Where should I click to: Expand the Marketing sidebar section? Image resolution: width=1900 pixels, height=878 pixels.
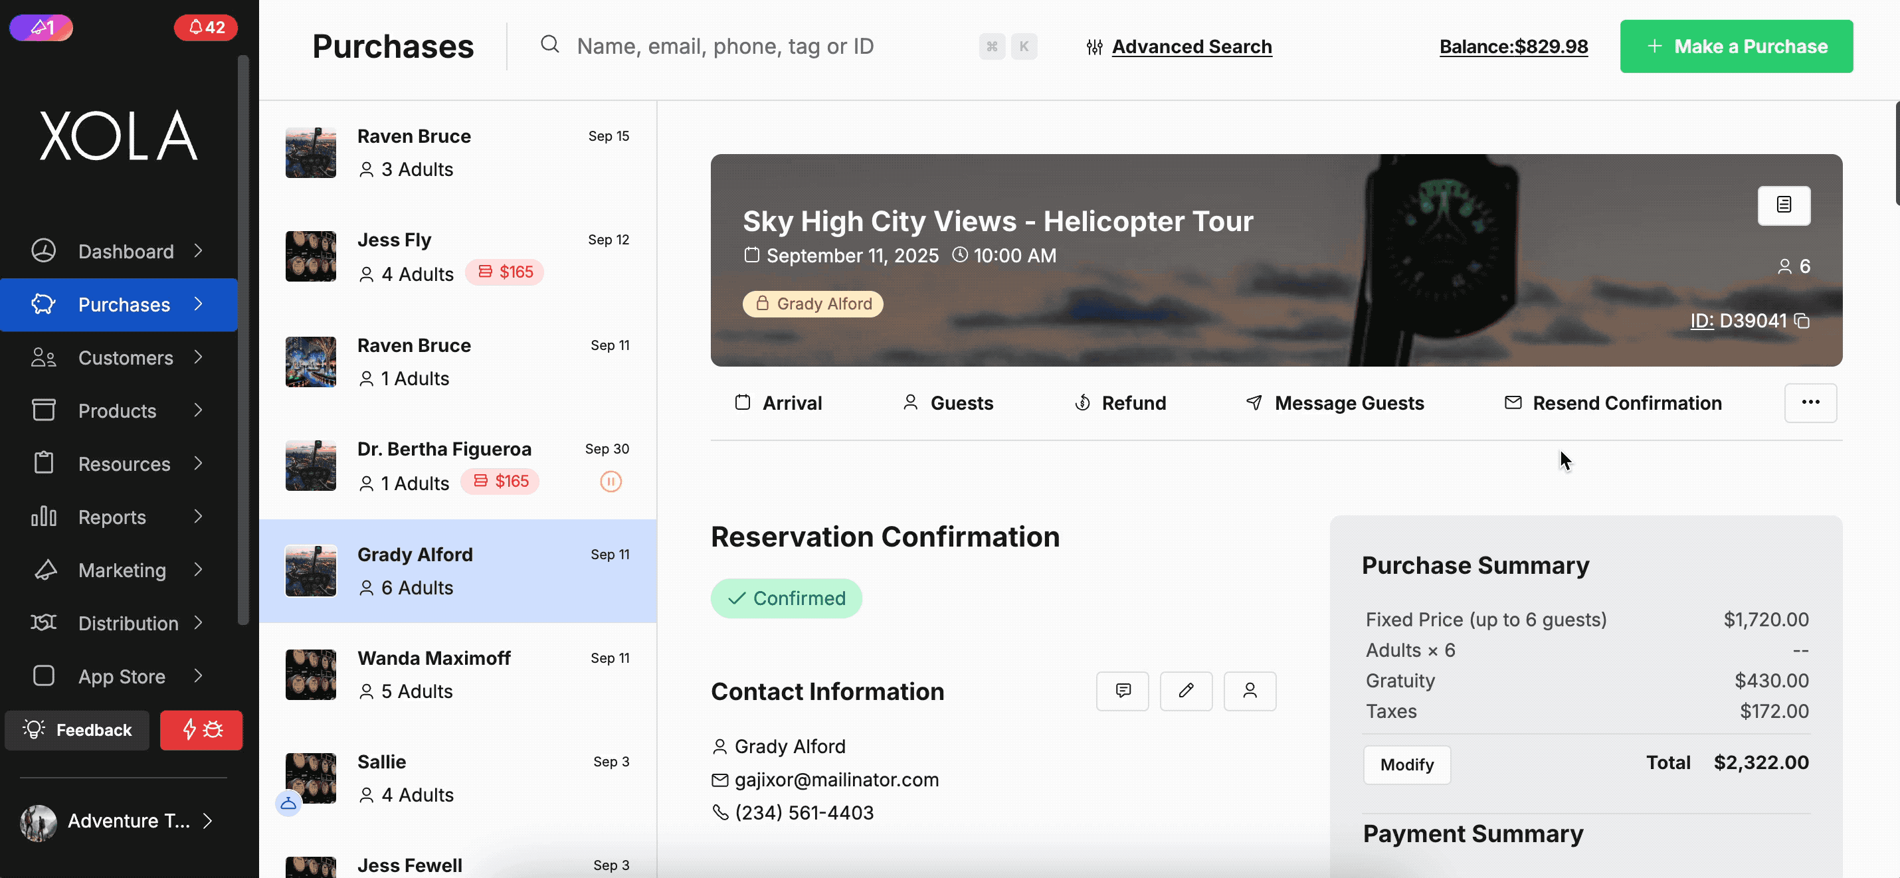coord(118,570)
